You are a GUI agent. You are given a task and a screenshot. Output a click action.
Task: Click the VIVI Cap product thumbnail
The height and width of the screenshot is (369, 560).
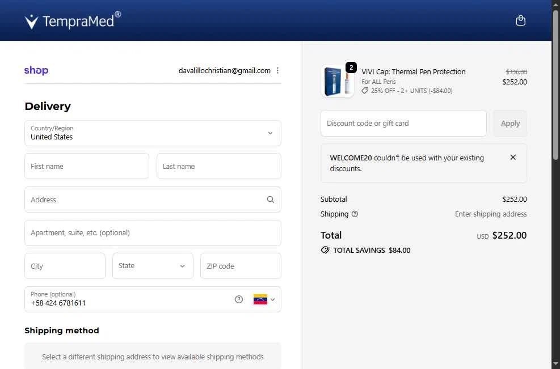point(338,82)
